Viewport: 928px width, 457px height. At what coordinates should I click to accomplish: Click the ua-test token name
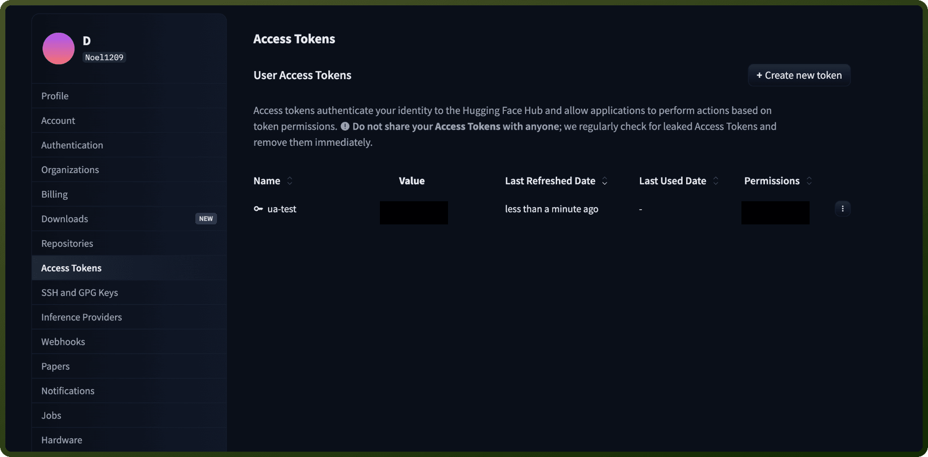click(282, 209)
